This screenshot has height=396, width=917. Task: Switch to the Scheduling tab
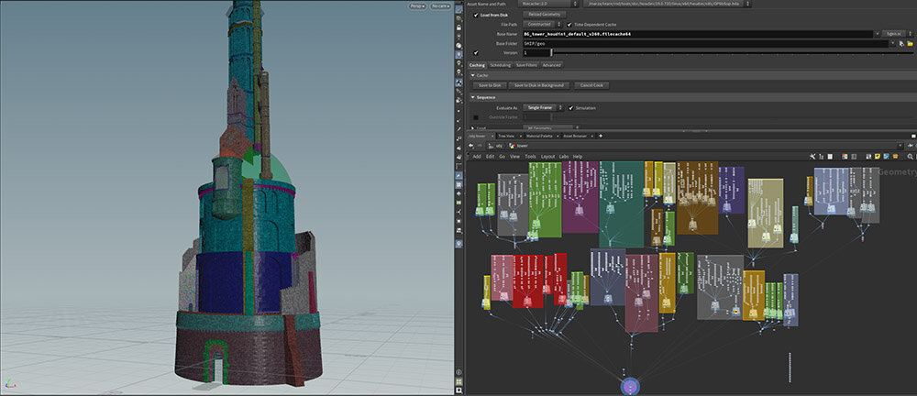point(501,65)
